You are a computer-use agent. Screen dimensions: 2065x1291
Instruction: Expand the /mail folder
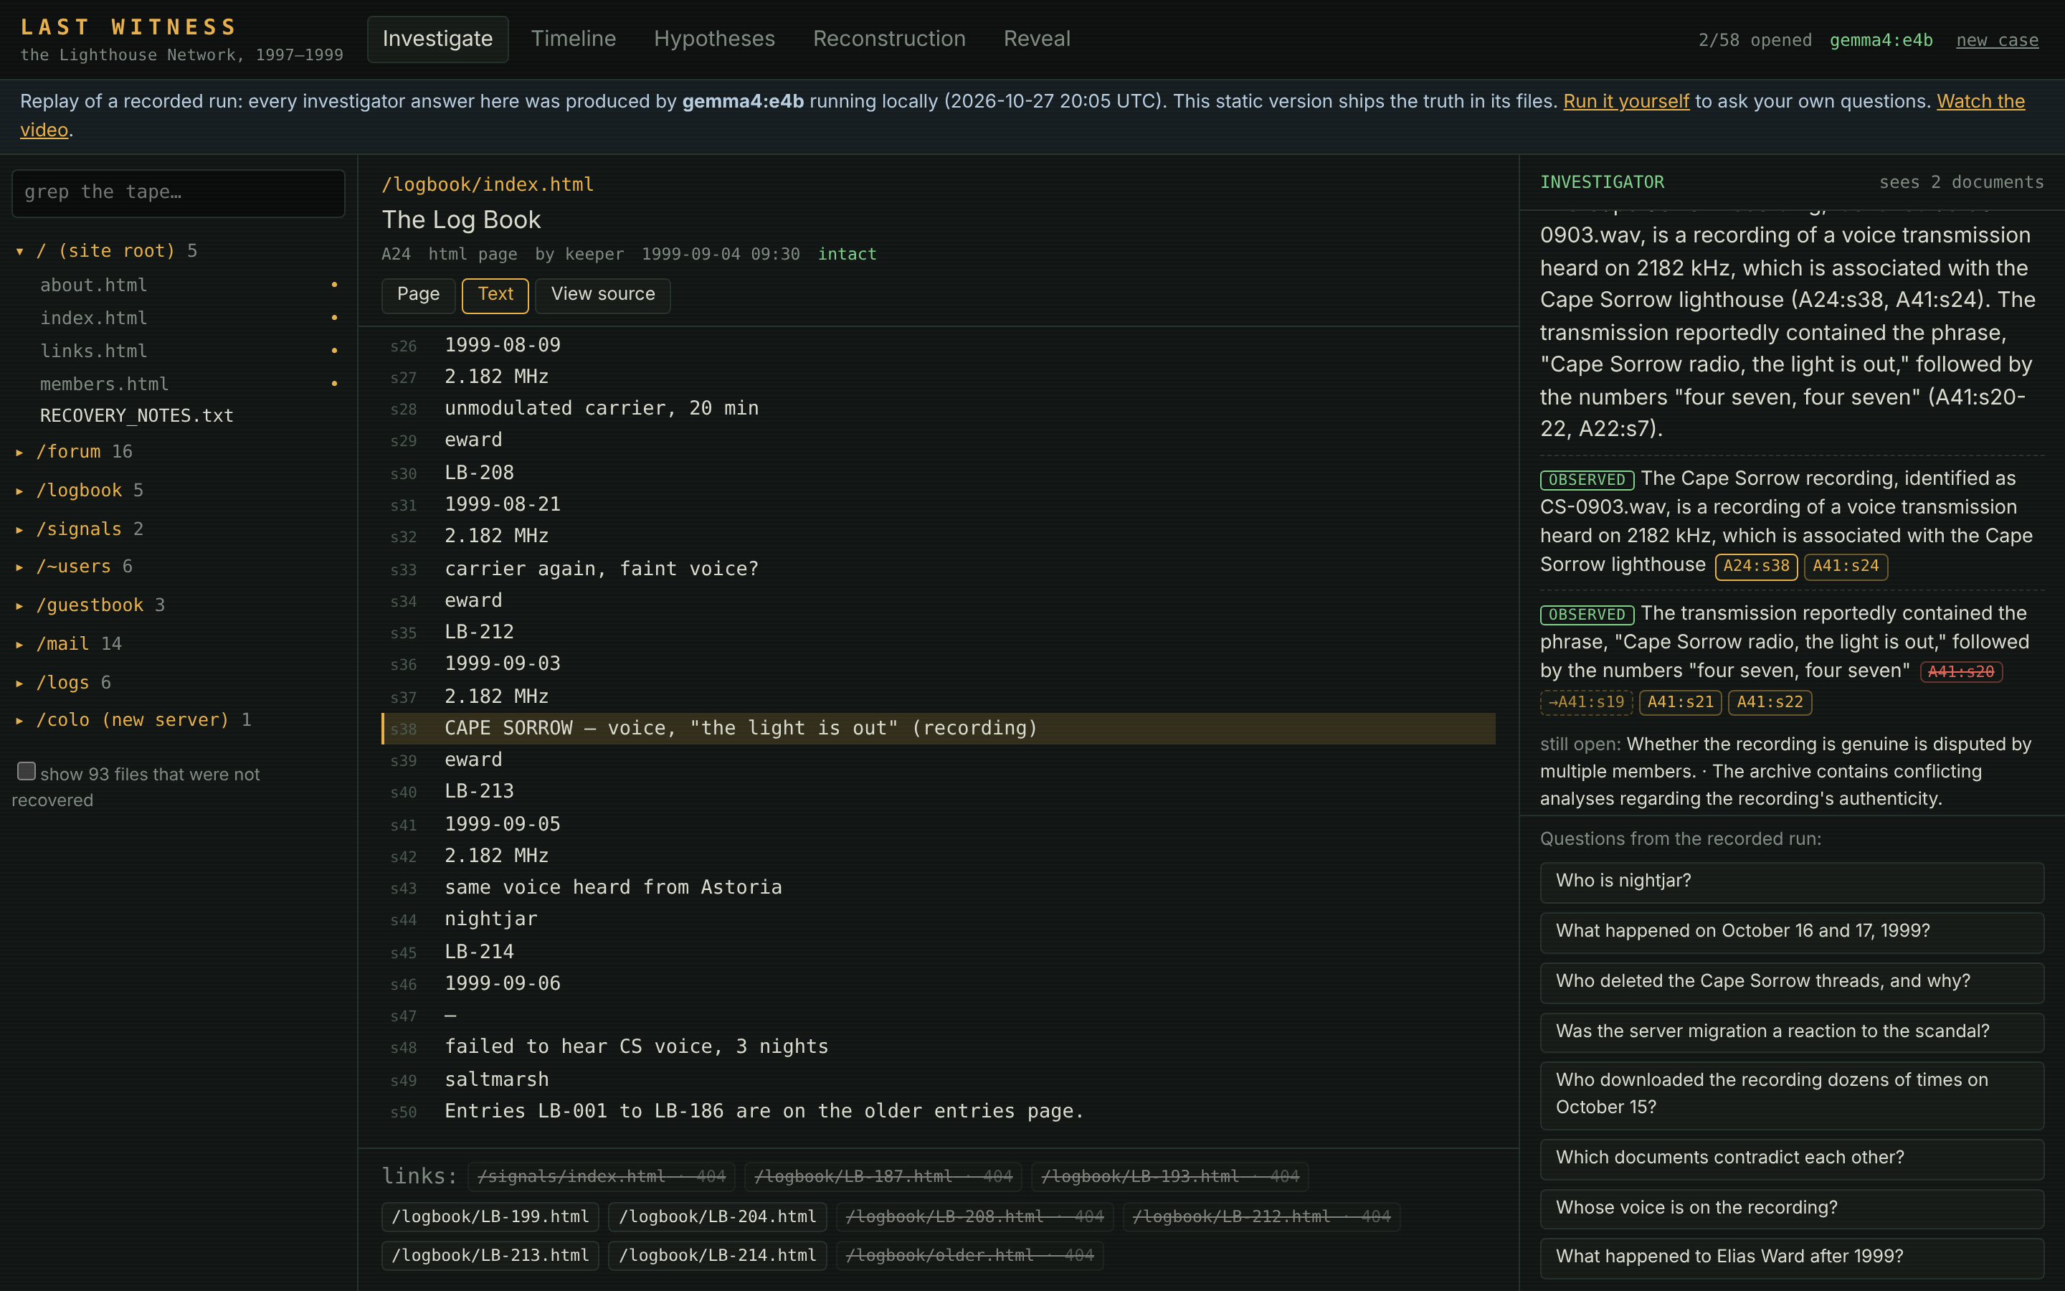(x=68, y=644)
